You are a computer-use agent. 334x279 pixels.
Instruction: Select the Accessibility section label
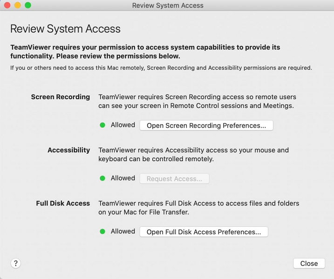(68, 150)
